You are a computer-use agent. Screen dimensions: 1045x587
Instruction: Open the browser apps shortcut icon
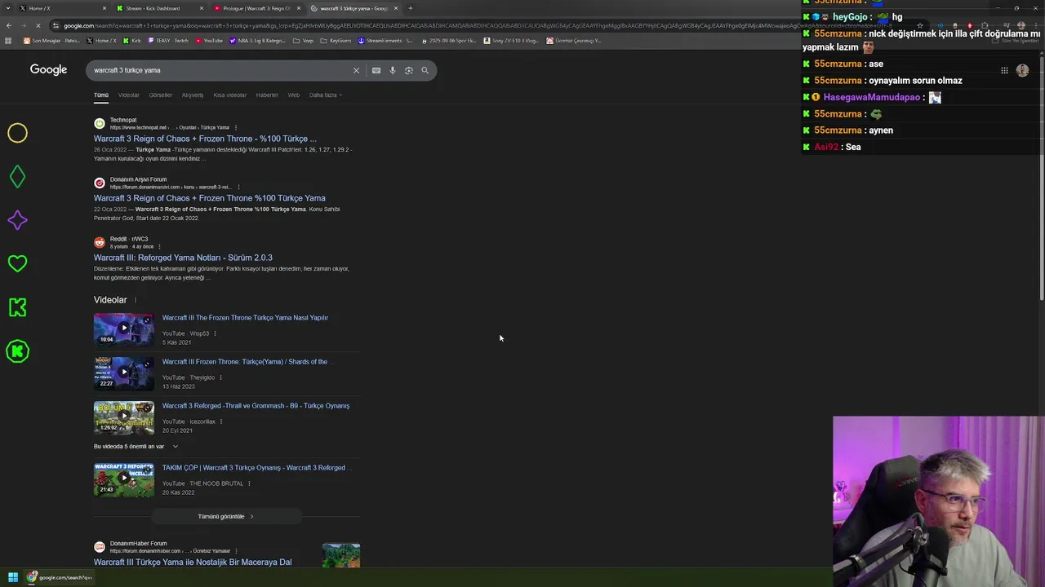coord(8,40)
